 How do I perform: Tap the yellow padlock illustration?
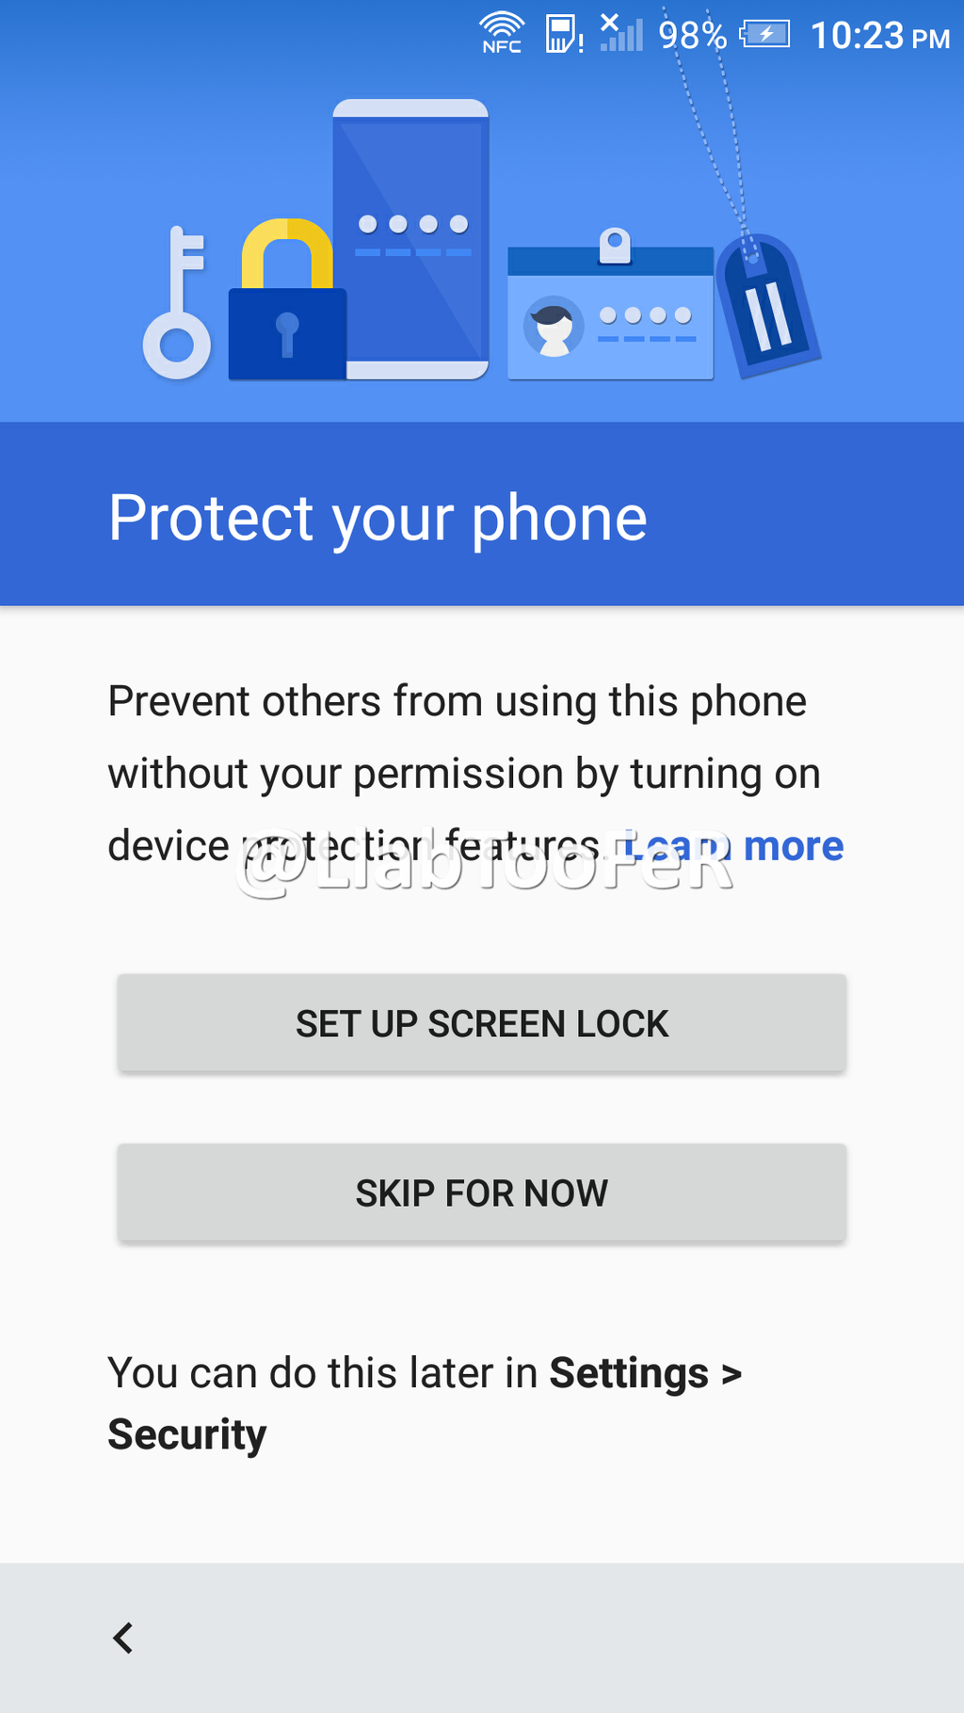tap(287, 299)
